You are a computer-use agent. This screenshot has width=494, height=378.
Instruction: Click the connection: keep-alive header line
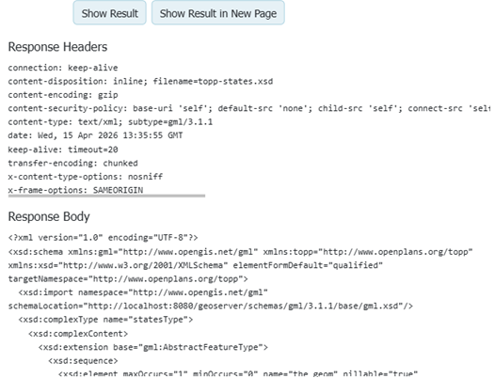[63, 68]
